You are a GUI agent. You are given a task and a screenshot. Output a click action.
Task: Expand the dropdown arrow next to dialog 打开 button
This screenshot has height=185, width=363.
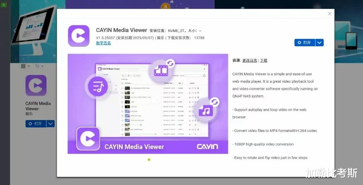point(320,43)
